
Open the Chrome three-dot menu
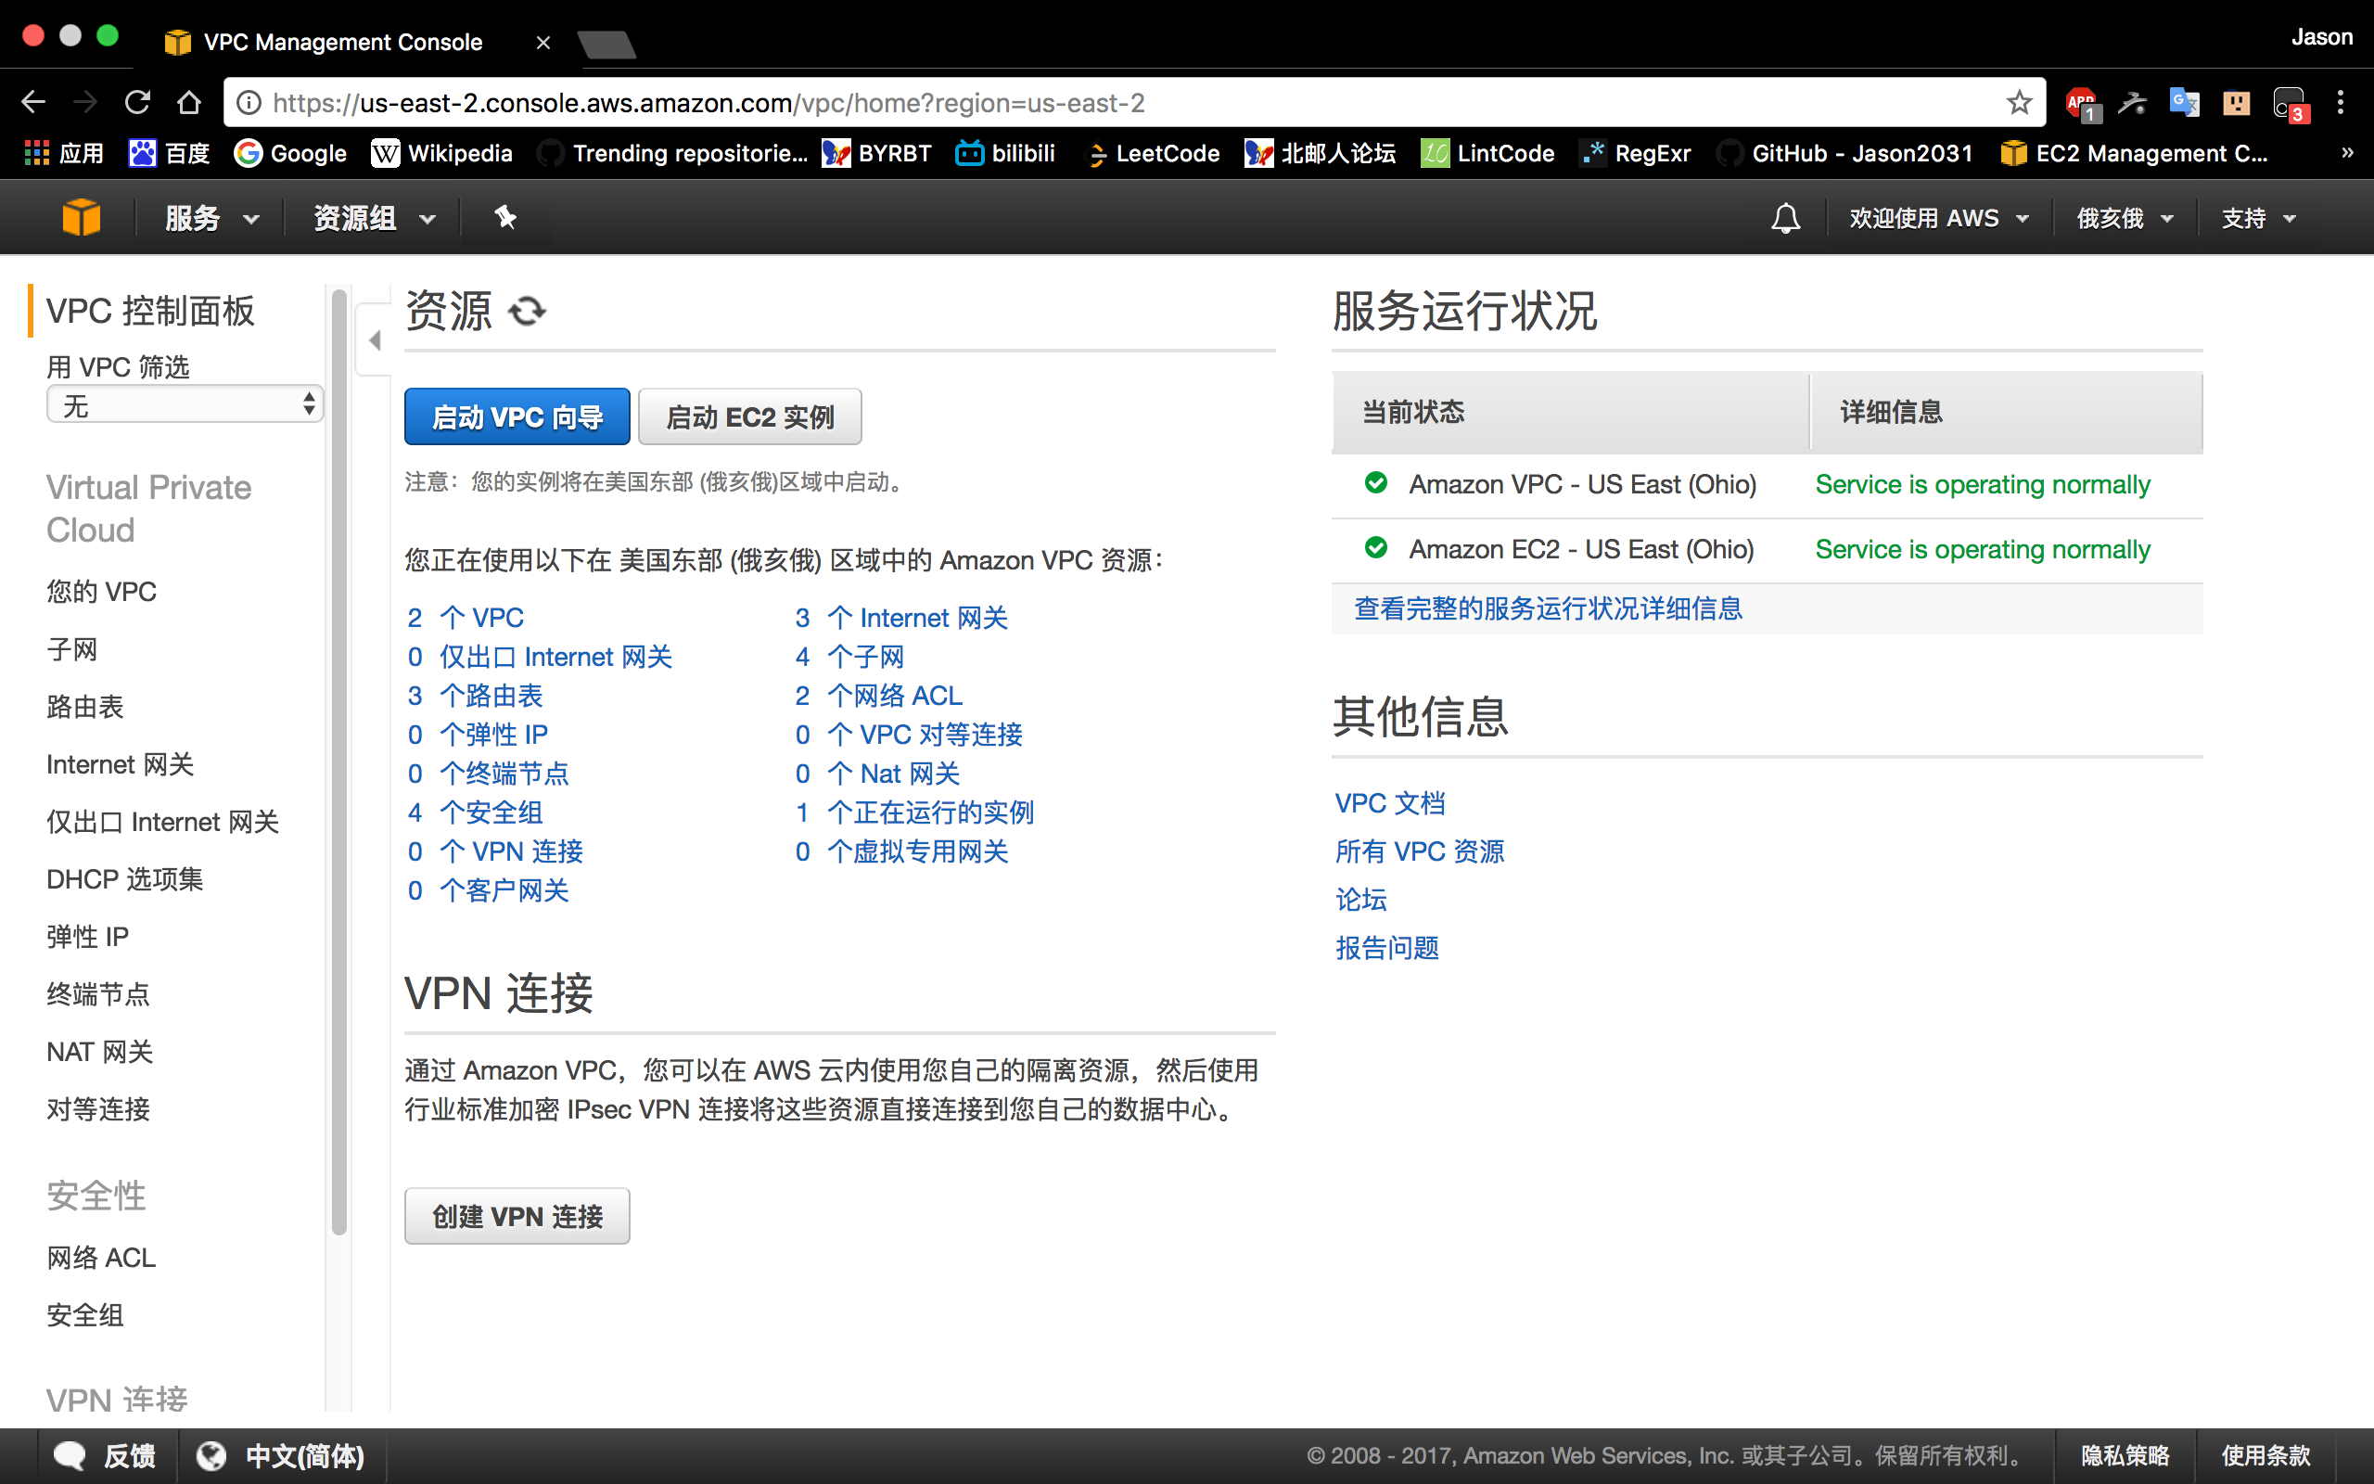(x=2340, y=102)
